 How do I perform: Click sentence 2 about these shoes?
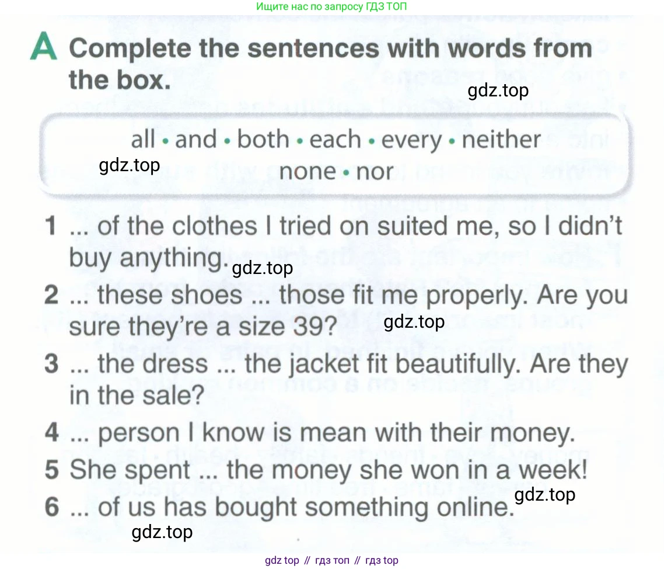point(336,310)
